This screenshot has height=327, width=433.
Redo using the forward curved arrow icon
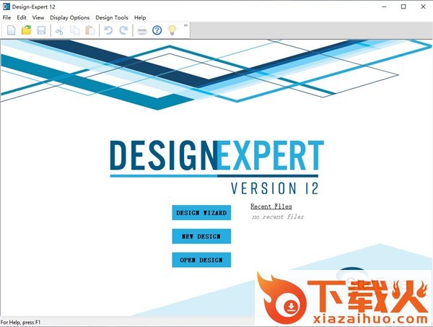click(123, 30)
